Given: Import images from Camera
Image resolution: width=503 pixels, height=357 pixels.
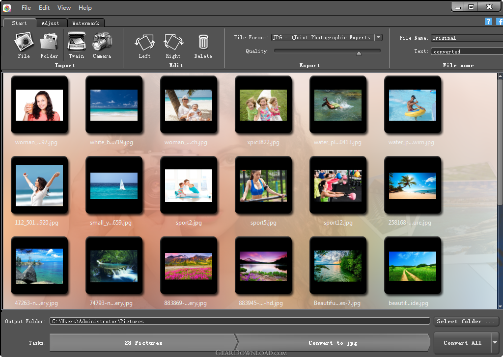Looking at the screenshot, I should point(102,45).
